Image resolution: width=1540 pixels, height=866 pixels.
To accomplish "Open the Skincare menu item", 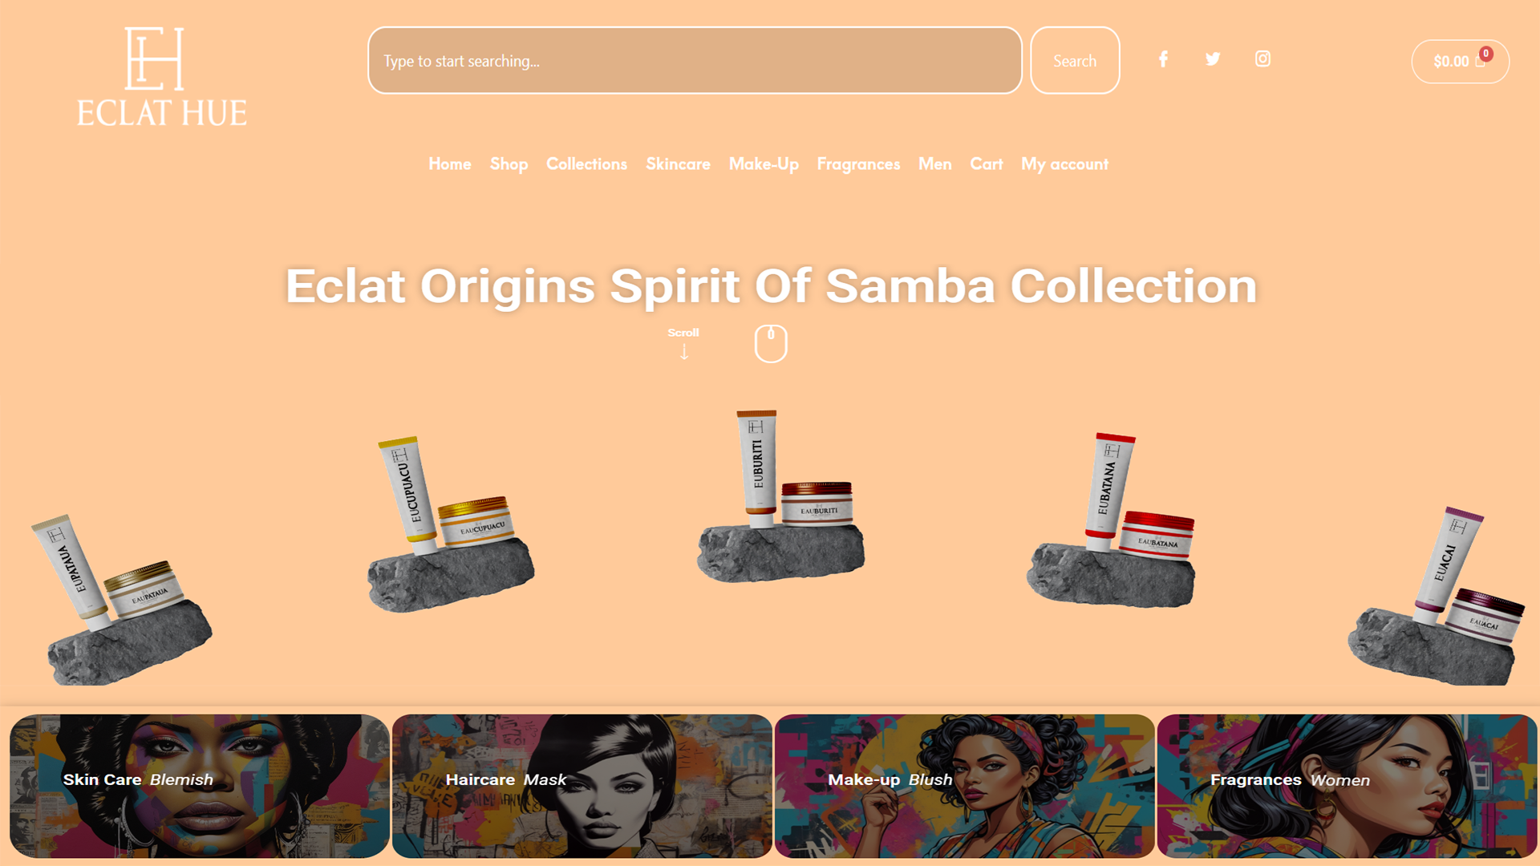I will (678, 164).
